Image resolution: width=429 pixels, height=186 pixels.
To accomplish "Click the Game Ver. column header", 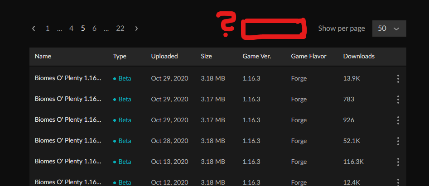I will [257, 57].
